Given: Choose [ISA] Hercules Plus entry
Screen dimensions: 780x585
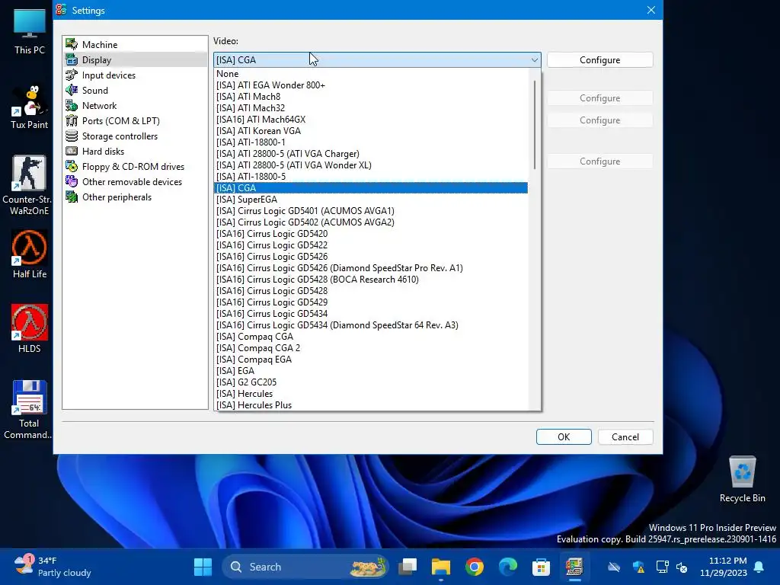Looking at the screenshot, I should click(371, 405).
